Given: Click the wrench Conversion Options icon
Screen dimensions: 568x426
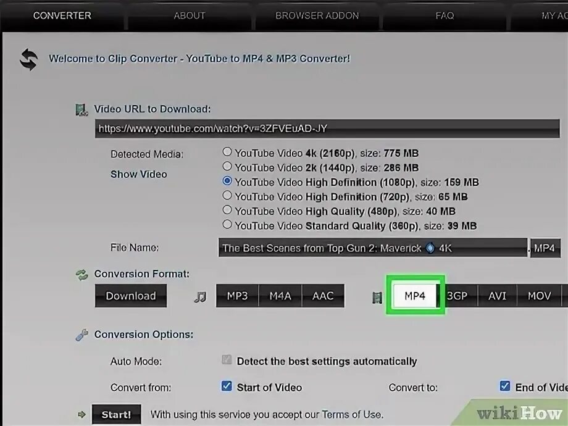Looking at the screenshot, I should (x=82, y=335).
